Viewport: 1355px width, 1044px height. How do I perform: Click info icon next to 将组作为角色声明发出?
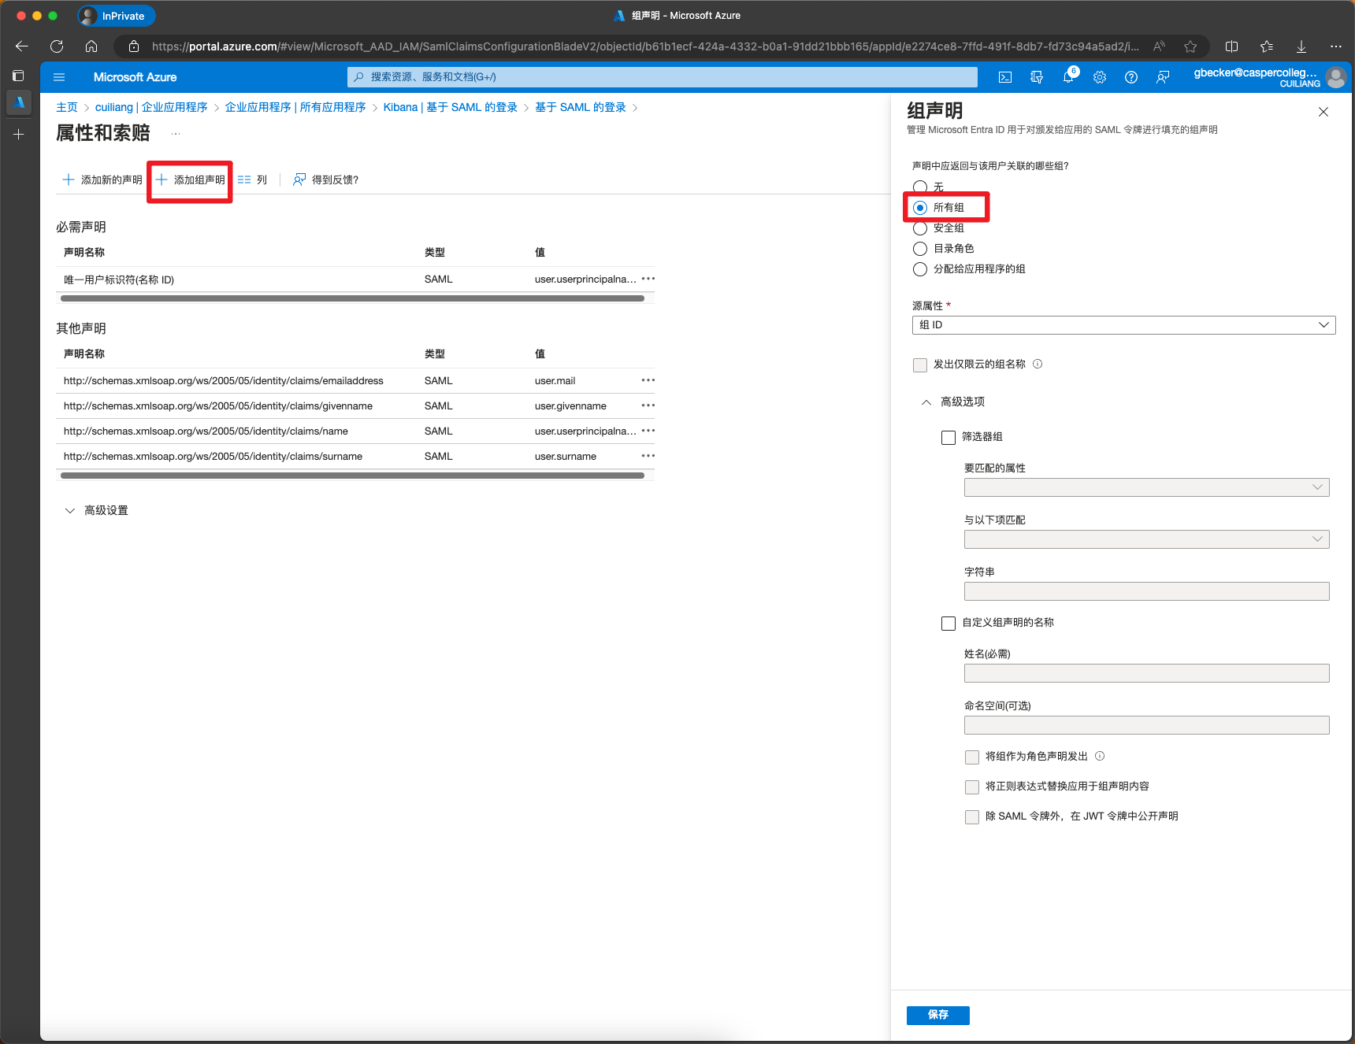click(x=1100, y=756)
